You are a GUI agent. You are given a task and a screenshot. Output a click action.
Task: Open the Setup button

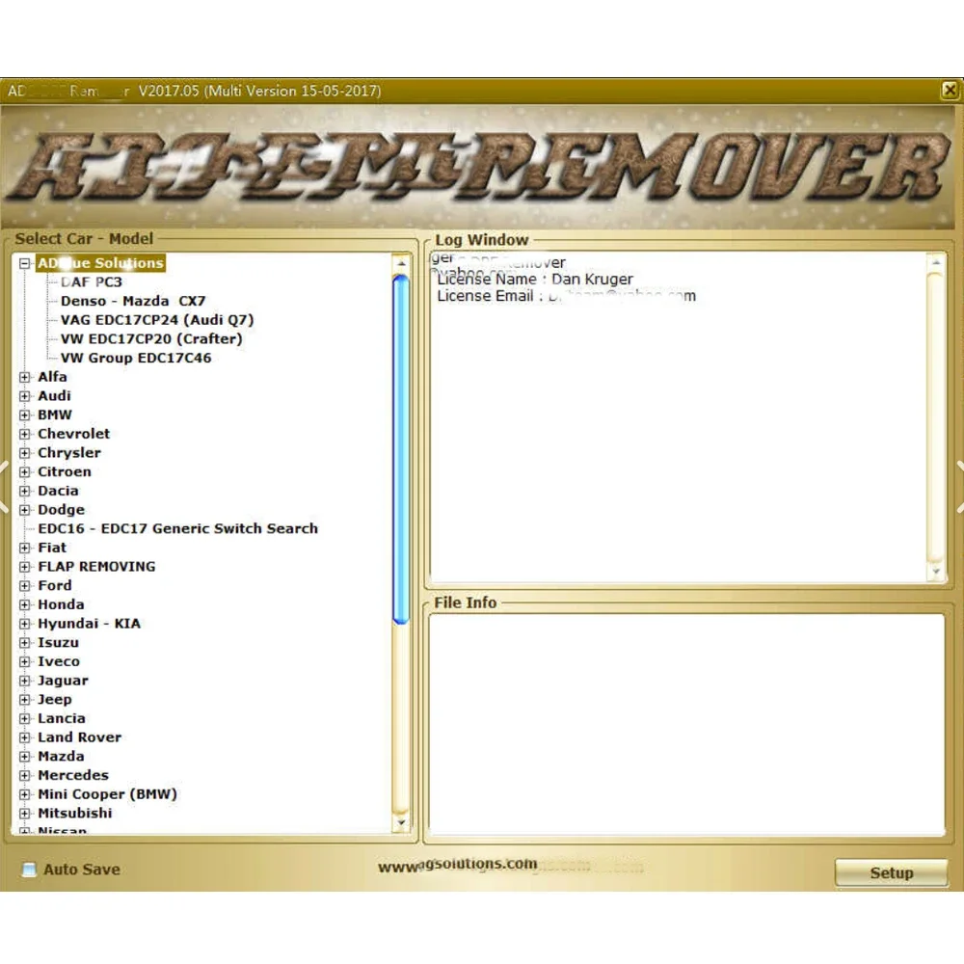891,873
